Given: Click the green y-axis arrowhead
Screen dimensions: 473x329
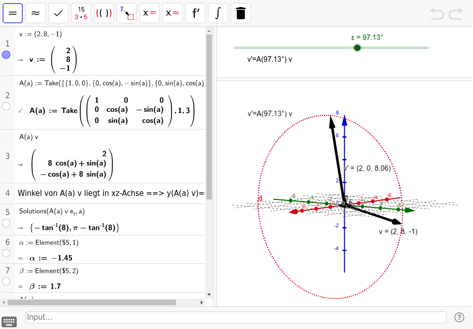Looking at the screenshot, I should tap(409, 210).
